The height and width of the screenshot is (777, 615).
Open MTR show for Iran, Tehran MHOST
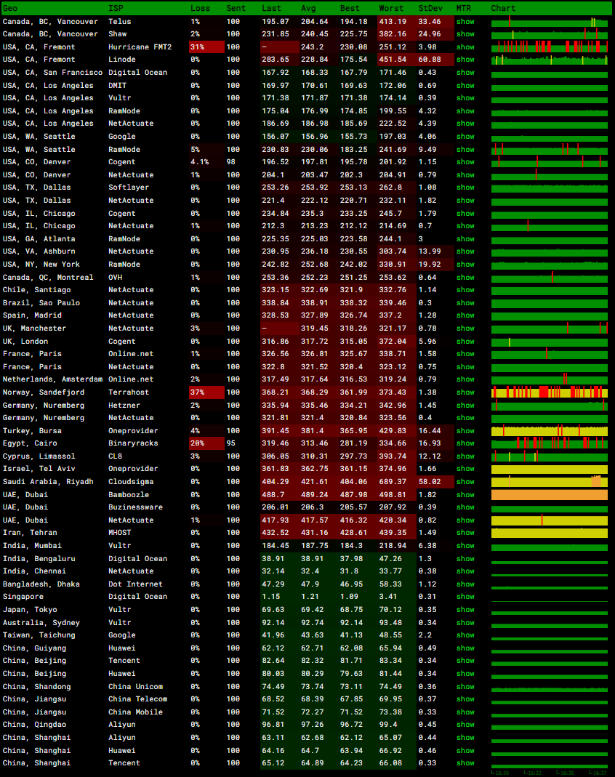point(465,533)
